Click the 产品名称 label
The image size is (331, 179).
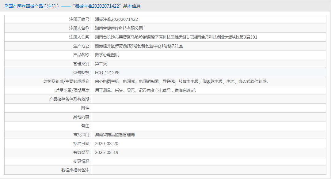pos(81,55)
